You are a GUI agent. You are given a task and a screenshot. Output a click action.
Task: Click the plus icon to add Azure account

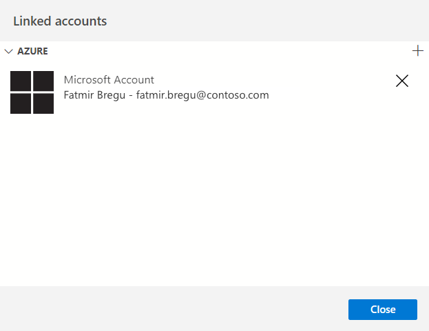[x=418, y=51]
